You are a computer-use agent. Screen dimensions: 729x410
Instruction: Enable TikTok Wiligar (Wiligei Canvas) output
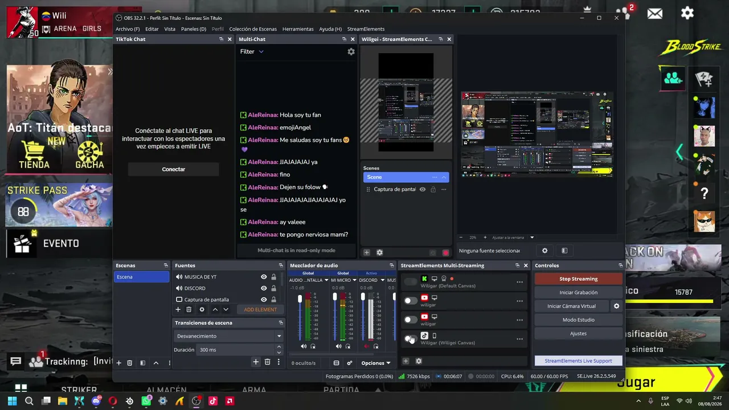pyautogui.click(x=410, y=339)
